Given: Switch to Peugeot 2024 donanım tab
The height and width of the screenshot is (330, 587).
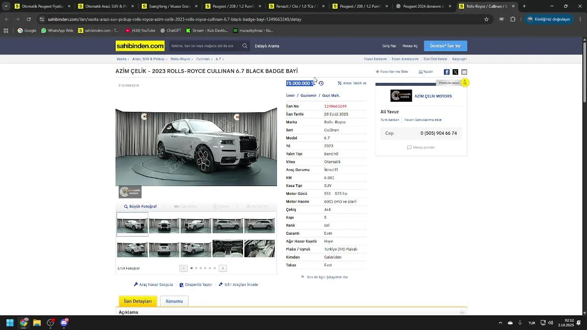Looking at the screenshot, I should point(424,6).
